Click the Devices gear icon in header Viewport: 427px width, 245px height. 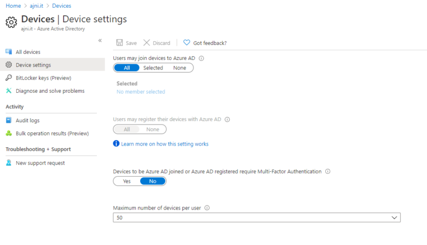pos(11,22)
